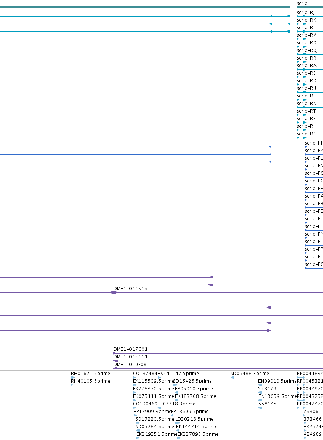Select the scrib-RT transcript label
This screenshot has height=440, width=323.
[x=306, y=111]
